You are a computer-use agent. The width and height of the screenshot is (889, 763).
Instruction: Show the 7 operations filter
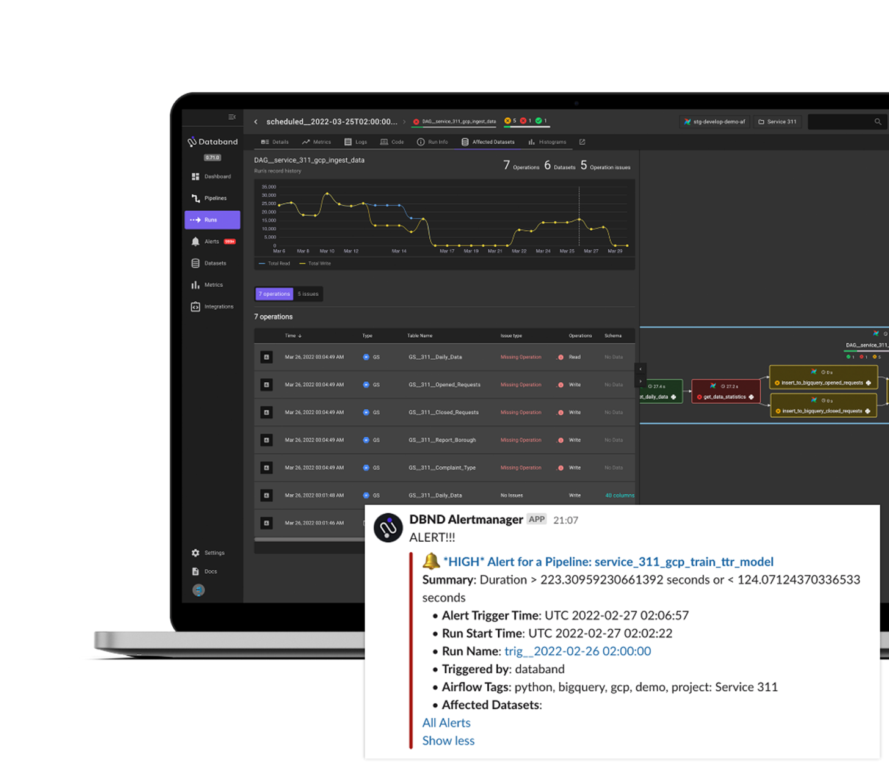click(x=274, y=294)
